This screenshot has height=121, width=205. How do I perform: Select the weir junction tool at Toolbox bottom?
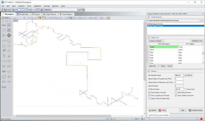4,87
